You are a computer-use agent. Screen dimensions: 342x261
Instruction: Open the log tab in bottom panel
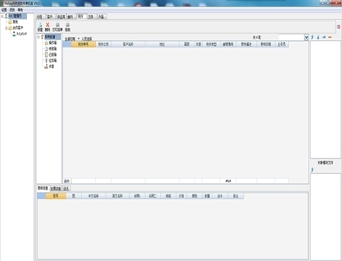click(66, 189)
